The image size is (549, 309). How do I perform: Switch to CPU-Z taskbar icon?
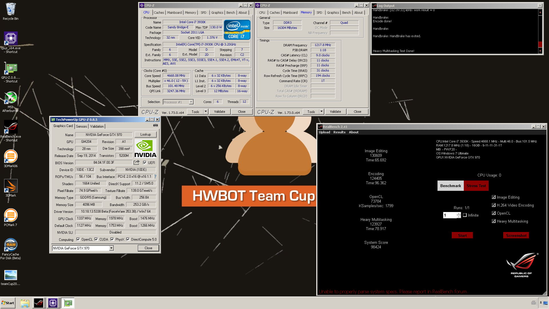coord(53,303)
